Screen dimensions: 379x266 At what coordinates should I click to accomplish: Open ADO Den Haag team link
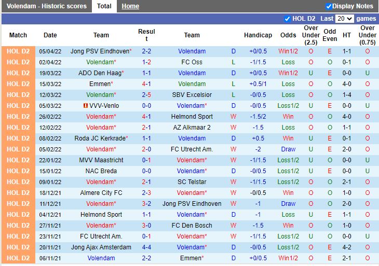click(x=100, y=73)
